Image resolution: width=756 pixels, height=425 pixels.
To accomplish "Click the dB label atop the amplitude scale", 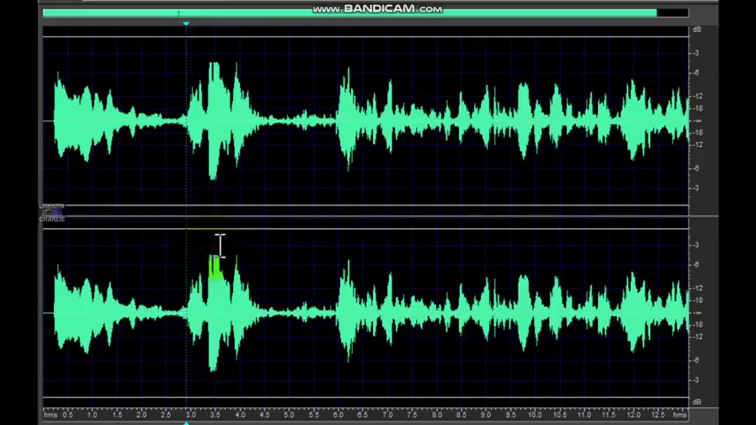I will [x=697, y=29].
